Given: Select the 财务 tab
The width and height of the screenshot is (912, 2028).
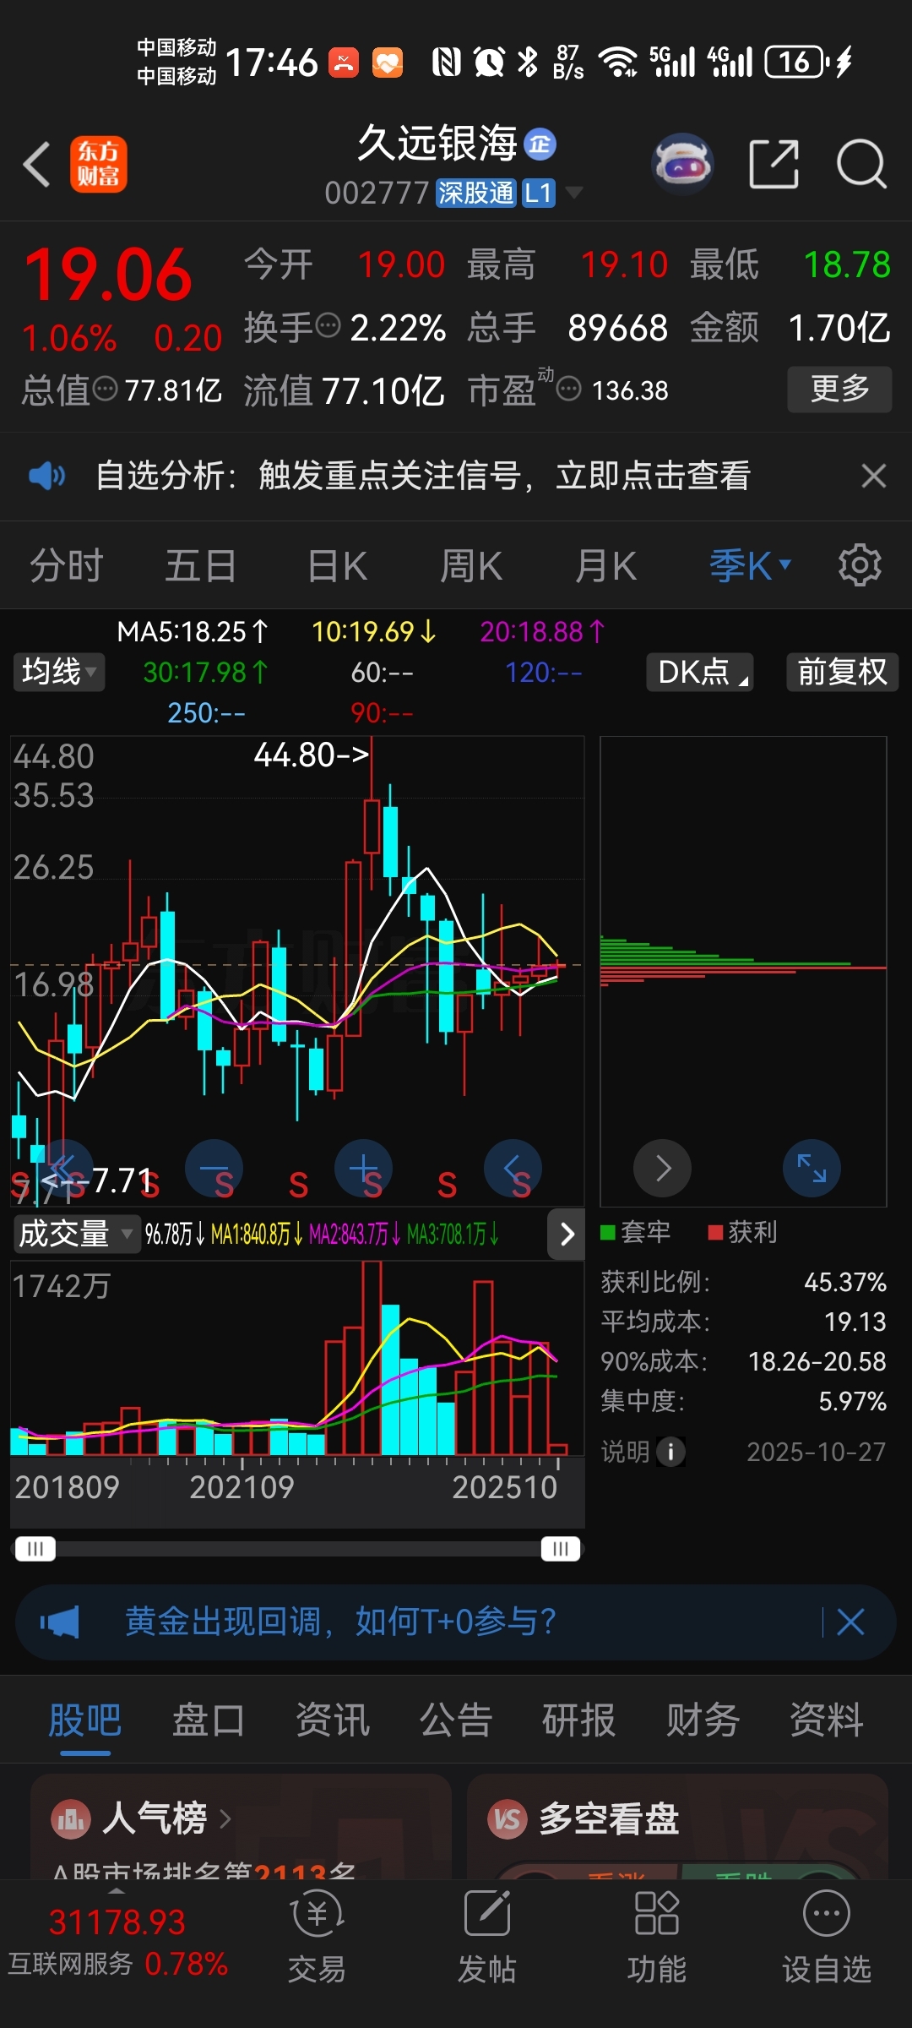Looking at the screenshot, I should 703,1720.
